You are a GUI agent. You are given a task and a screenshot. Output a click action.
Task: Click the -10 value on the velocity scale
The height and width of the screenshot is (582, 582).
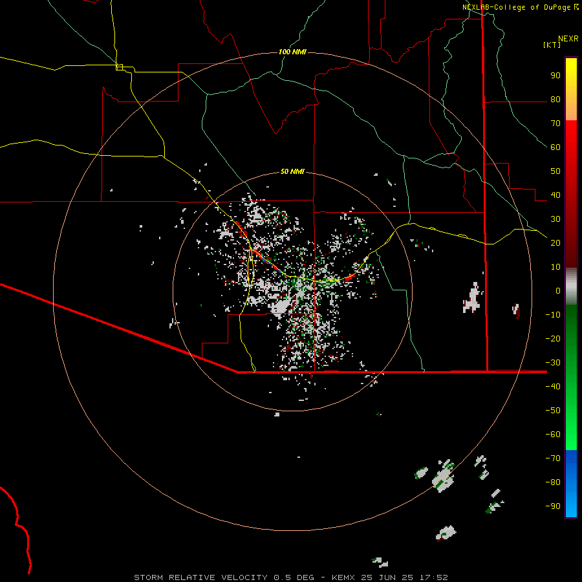[x=553, y=315]
